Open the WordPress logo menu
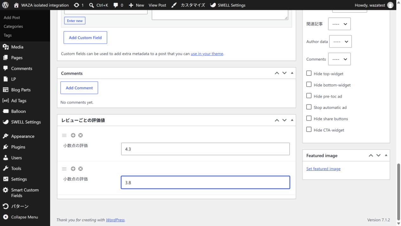401x226 pixels. (x=5, y=5)
